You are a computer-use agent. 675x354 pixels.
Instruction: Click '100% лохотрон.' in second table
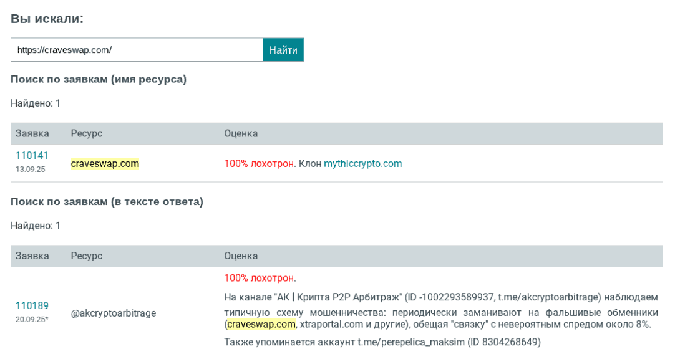pos(260,278)
